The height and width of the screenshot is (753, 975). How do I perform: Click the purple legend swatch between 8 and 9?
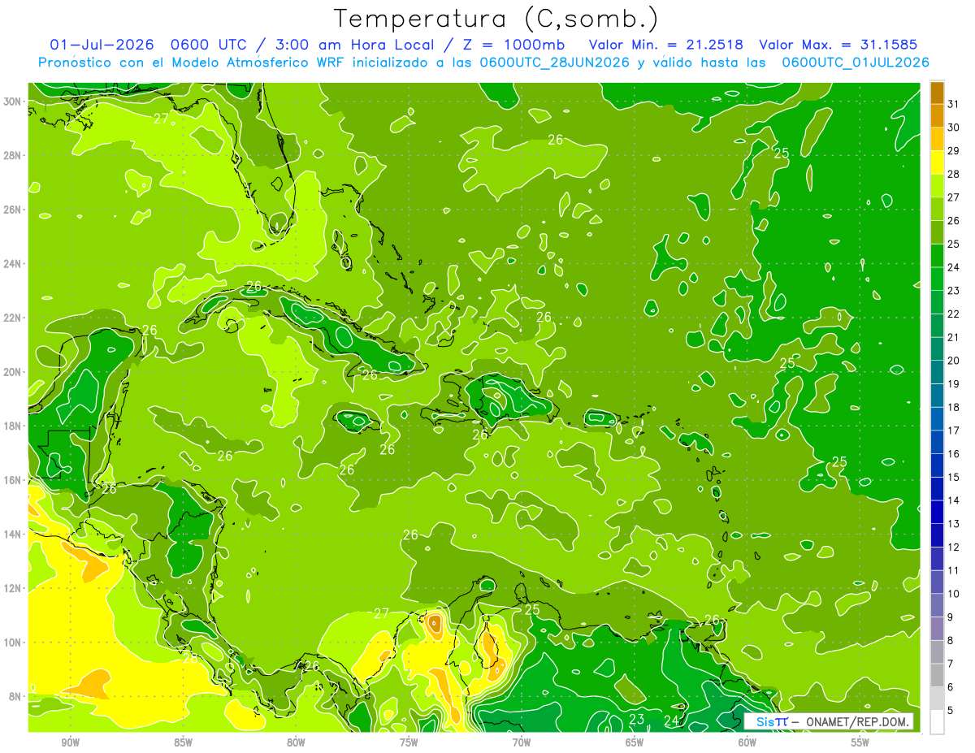[937, 628]
